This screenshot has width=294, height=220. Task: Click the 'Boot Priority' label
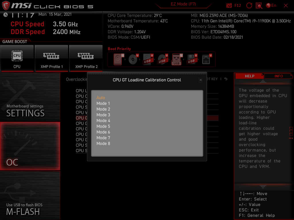click(x=119, y=49)
